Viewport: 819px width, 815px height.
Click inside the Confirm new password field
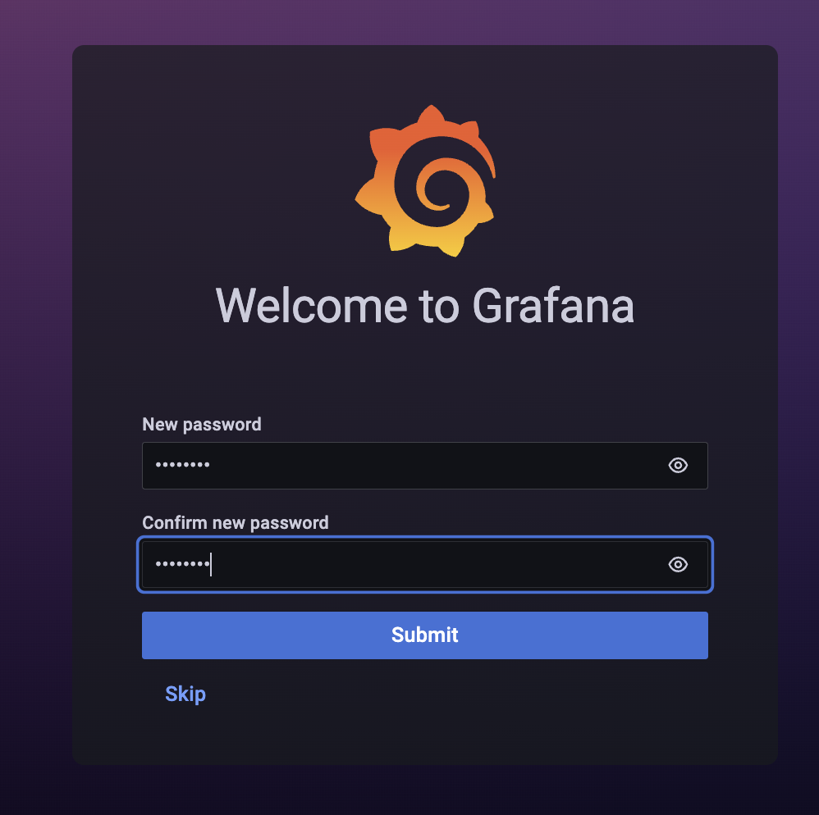pos(424,564)
